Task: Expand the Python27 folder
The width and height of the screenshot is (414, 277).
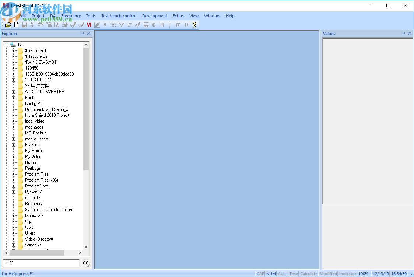Action: pos(14,192)
